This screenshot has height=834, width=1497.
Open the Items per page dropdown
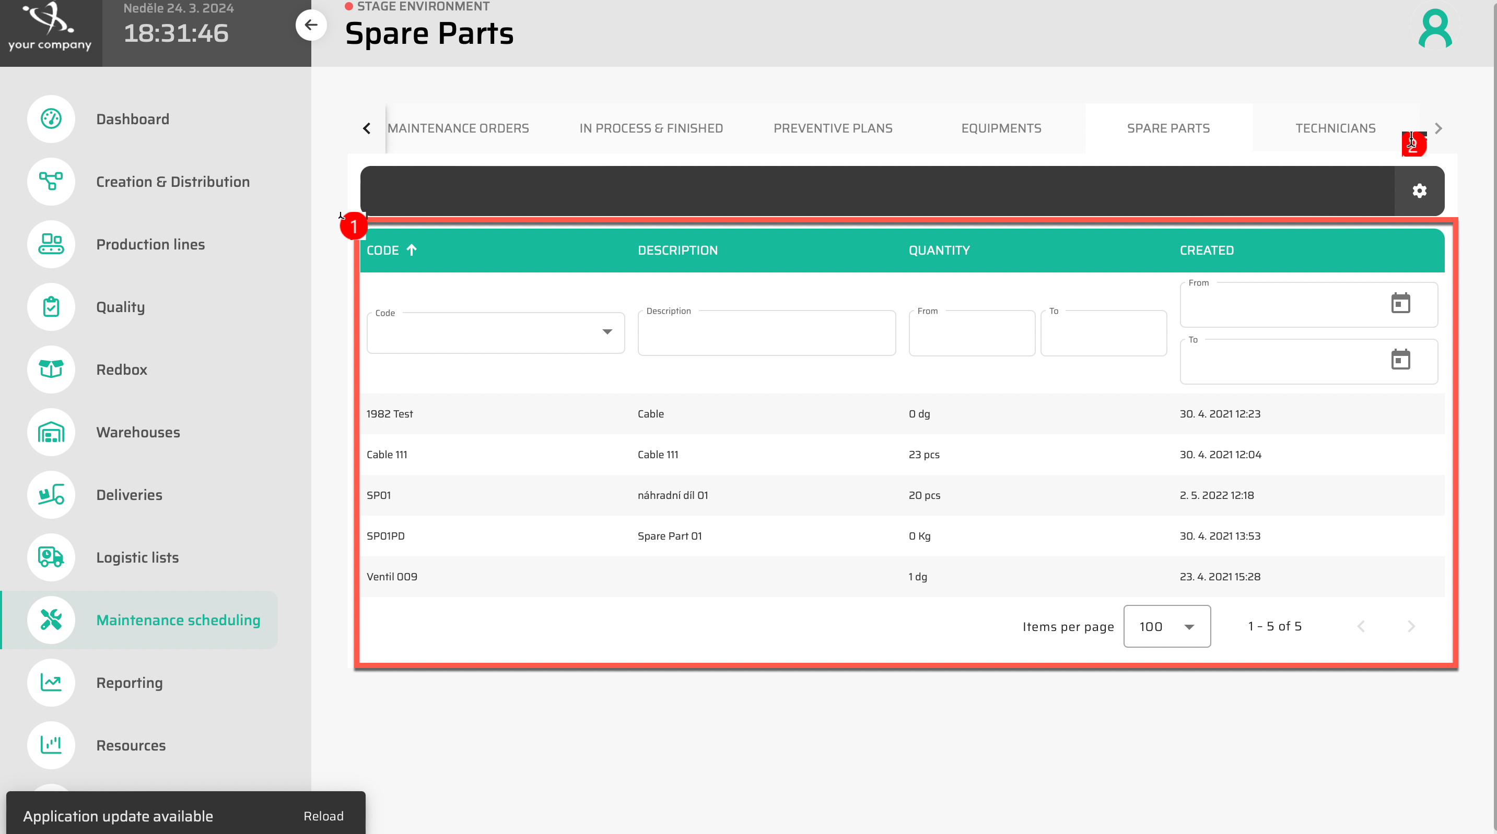tap(1166, 626)
